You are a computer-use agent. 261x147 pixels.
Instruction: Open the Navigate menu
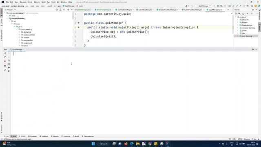[x=23, y=2]
